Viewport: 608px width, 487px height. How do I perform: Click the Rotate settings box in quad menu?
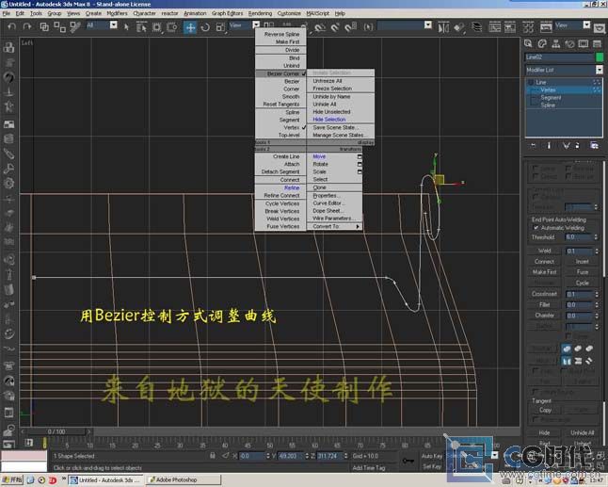point(360,164)
